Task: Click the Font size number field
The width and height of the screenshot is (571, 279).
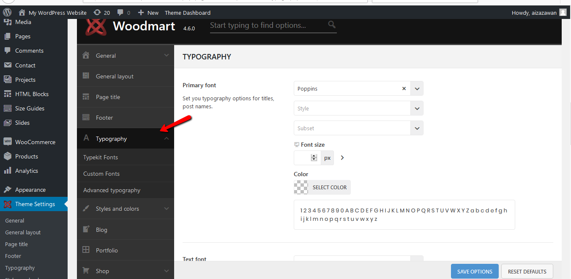Action: click(307, 158)
